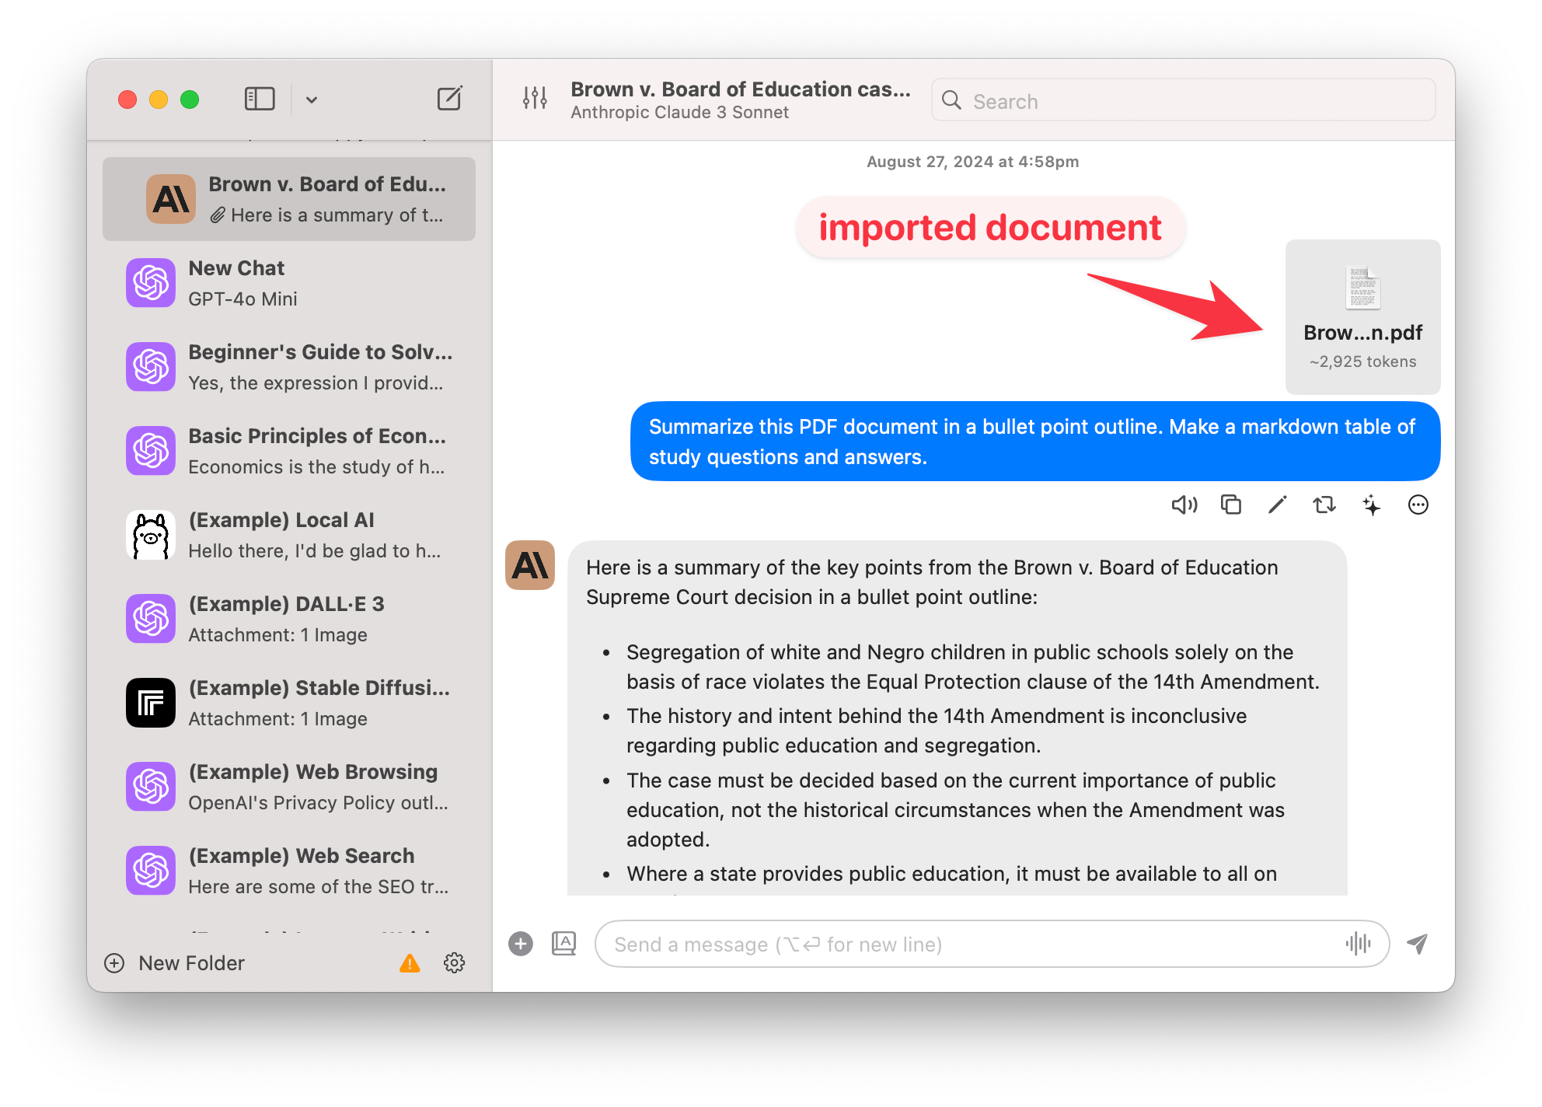The height and width of the screenshot is (1107, 1542).
Task: Click the orange warning triangle icon
Action: pos(410,963)
